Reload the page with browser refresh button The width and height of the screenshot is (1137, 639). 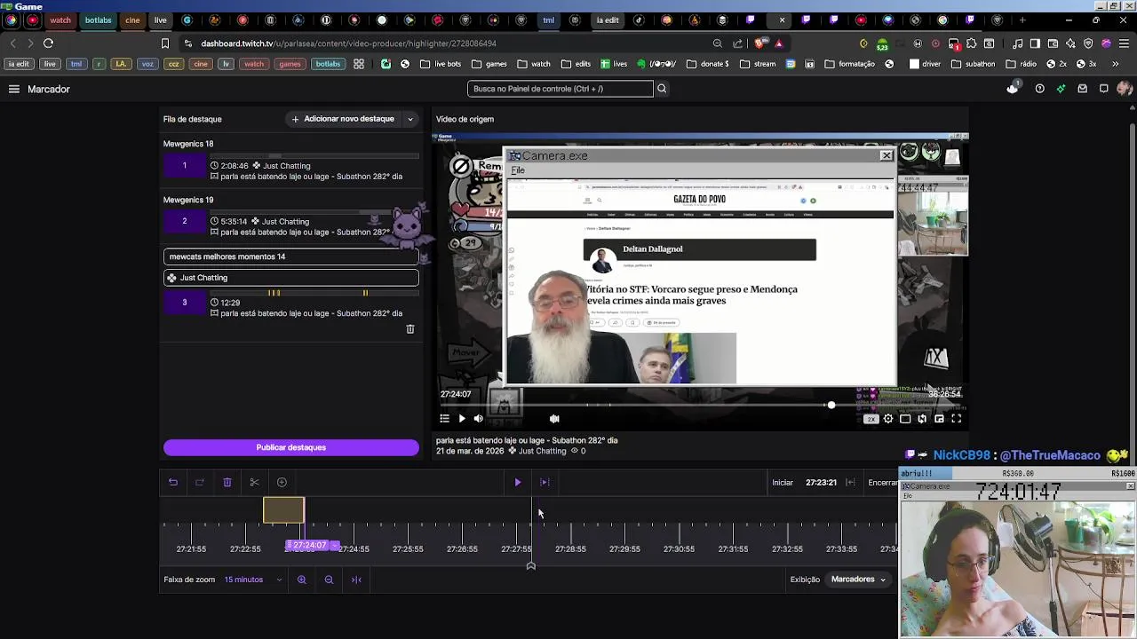[x=48, y=43]
